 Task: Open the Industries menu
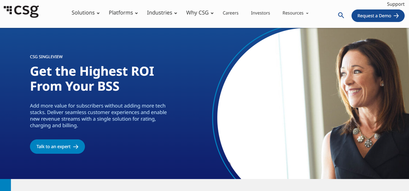(160, 13)
